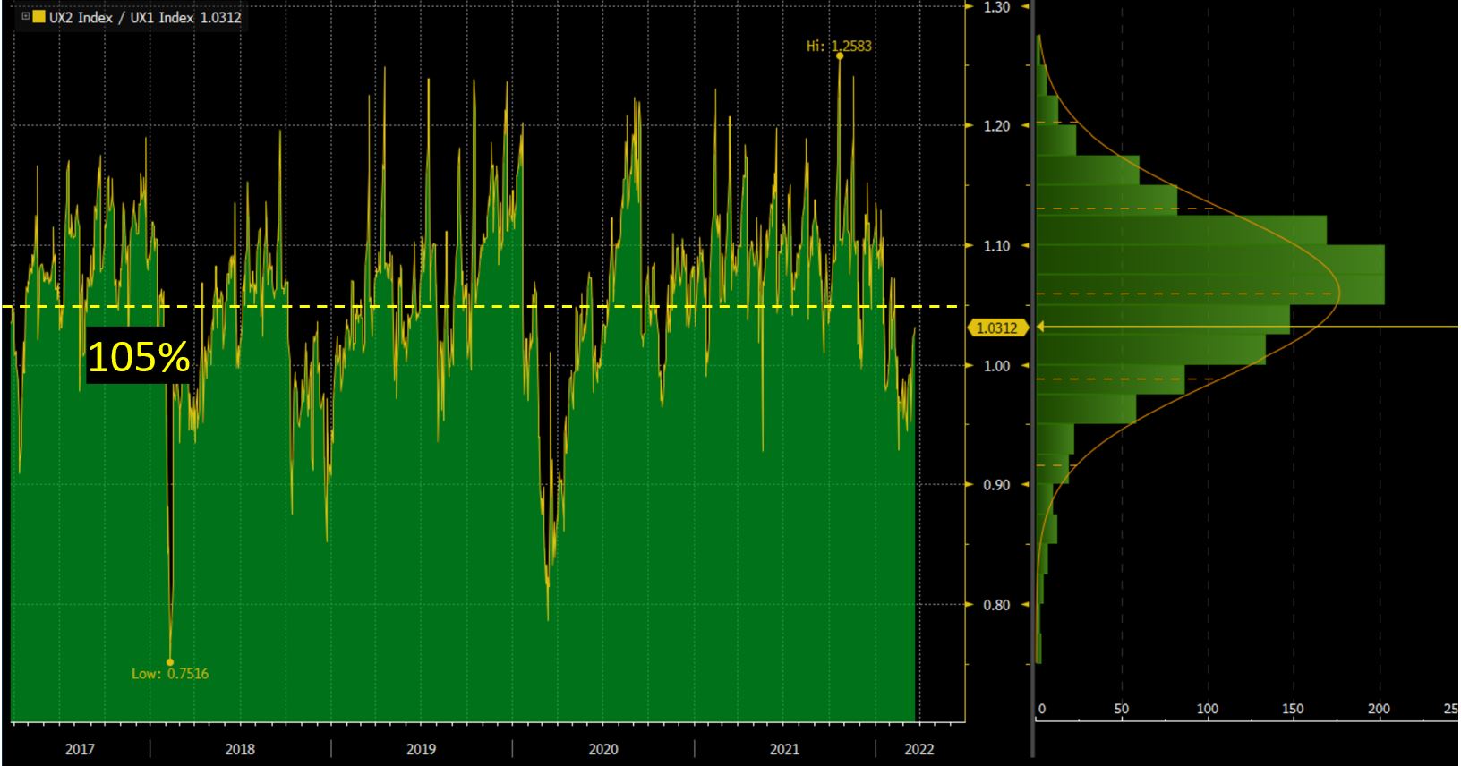Expand the UX2/UX1 legend with plus box
The image size is (1461, 766).
(26, 16)
